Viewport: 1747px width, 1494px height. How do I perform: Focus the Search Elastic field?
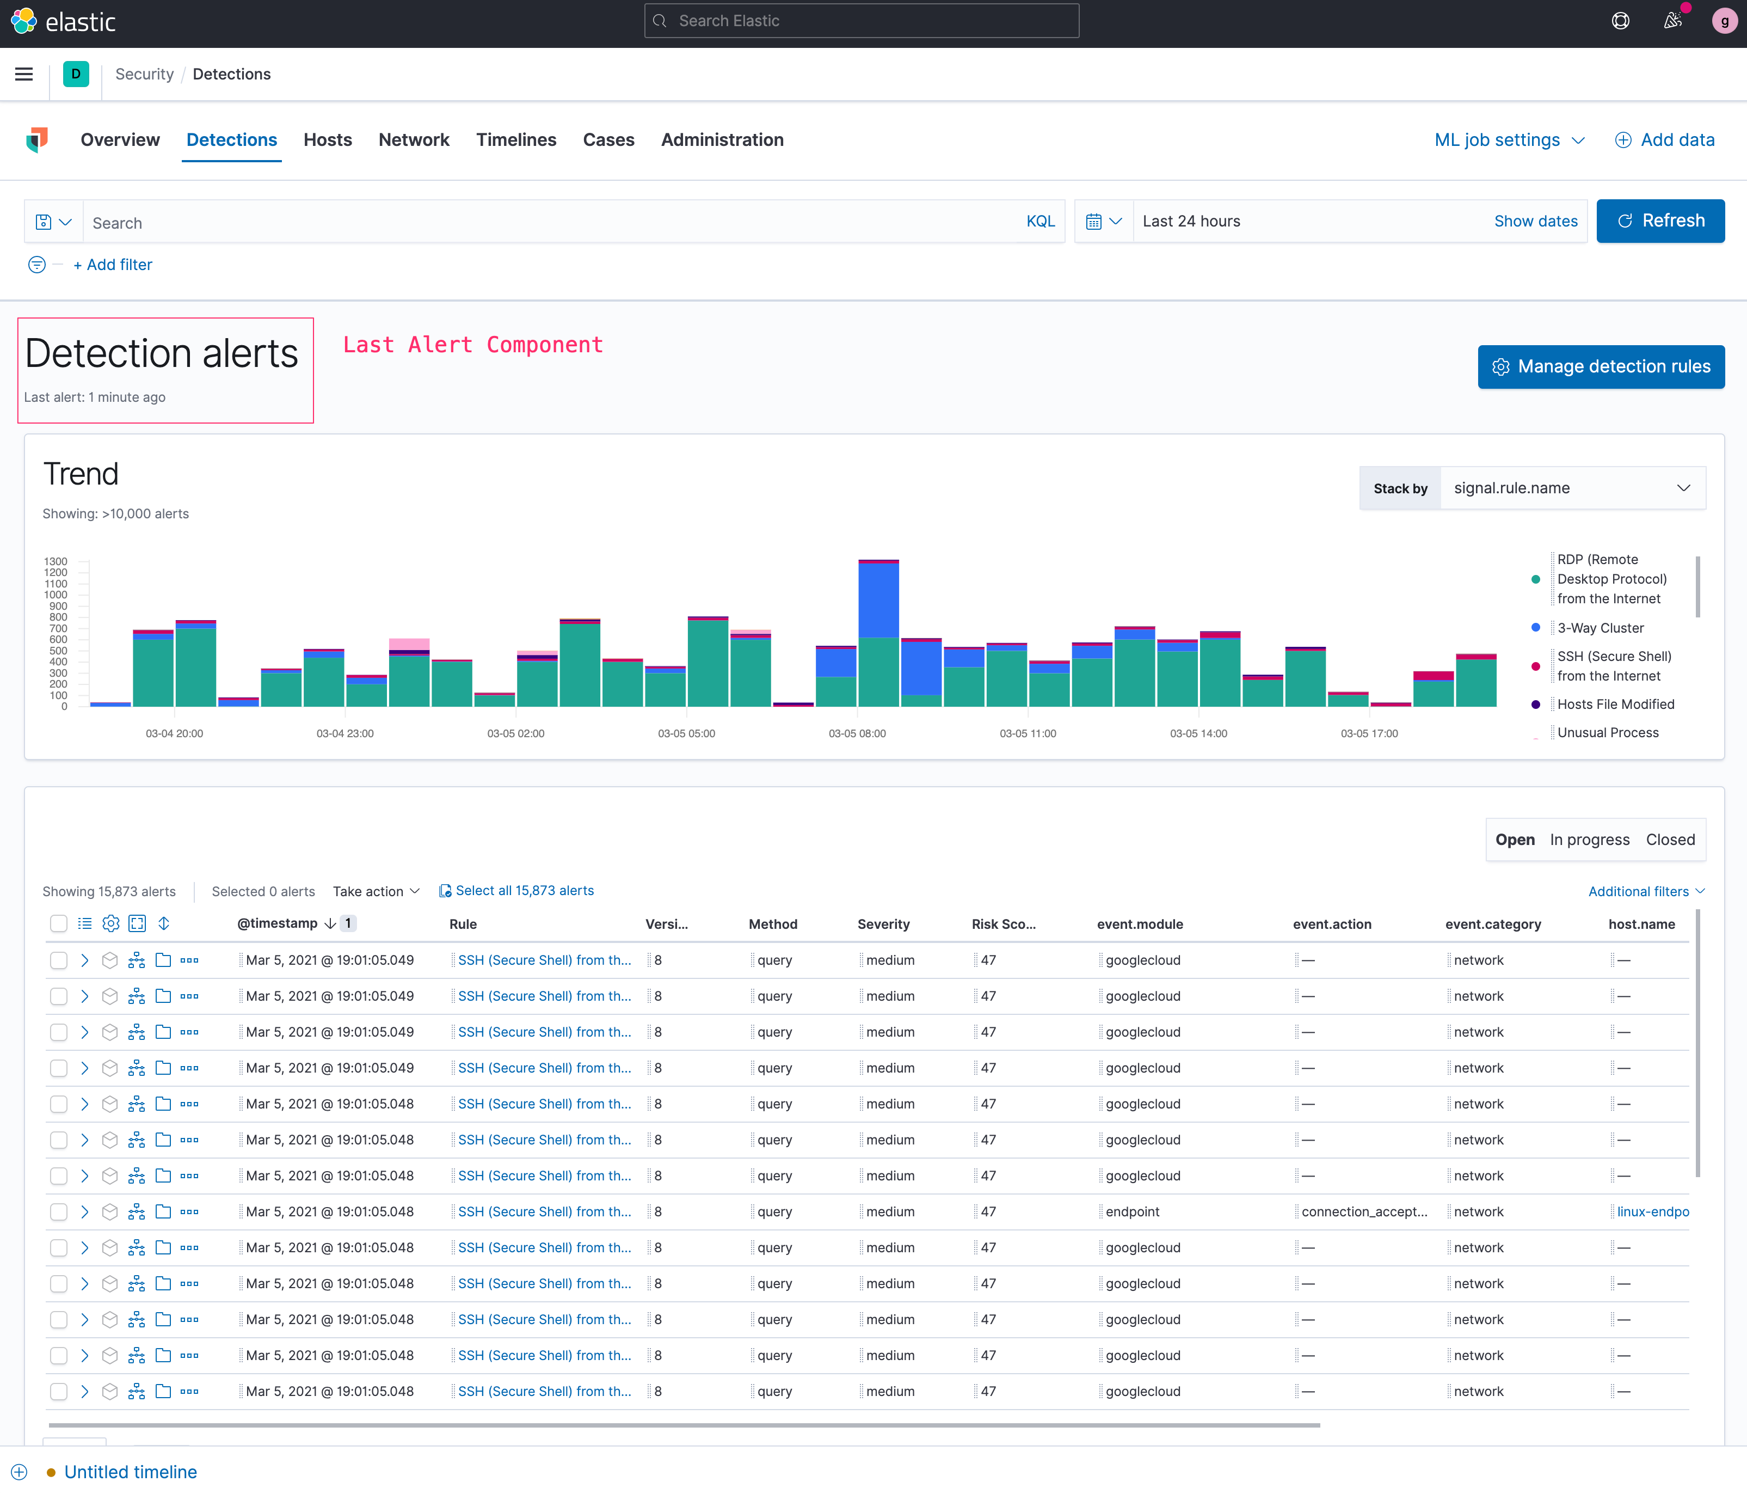(862, 21)
